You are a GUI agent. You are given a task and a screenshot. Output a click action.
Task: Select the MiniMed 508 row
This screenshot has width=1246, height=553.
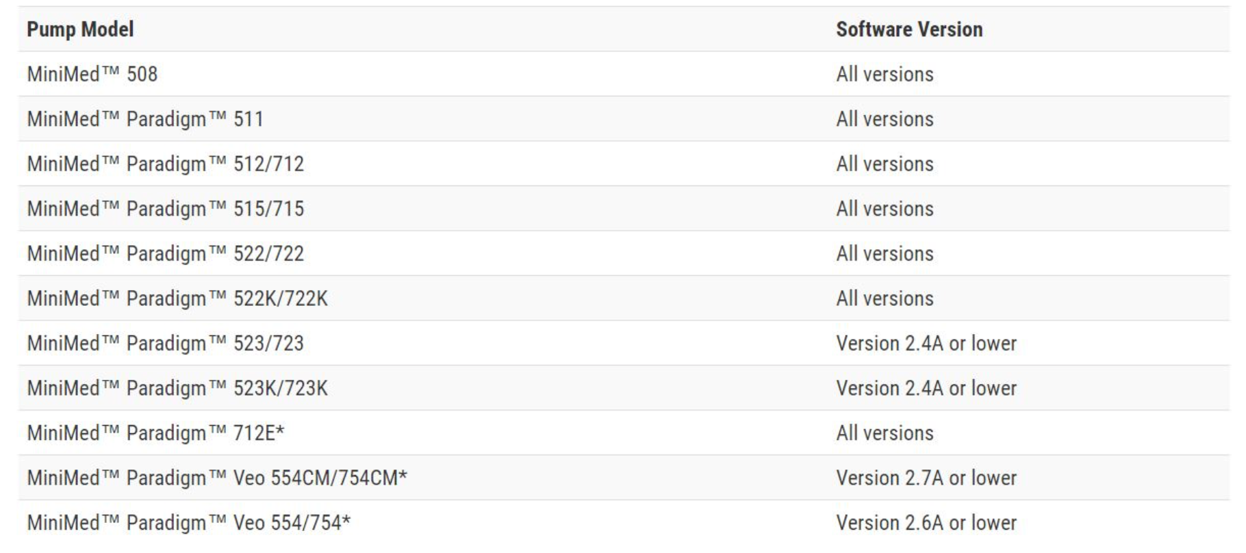[624, 74]
